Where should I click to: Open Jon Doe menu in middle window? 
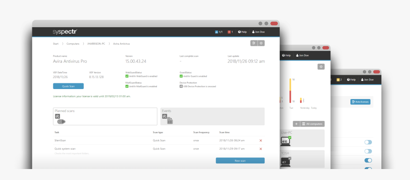pyautogui.click(x=302, y=55)
